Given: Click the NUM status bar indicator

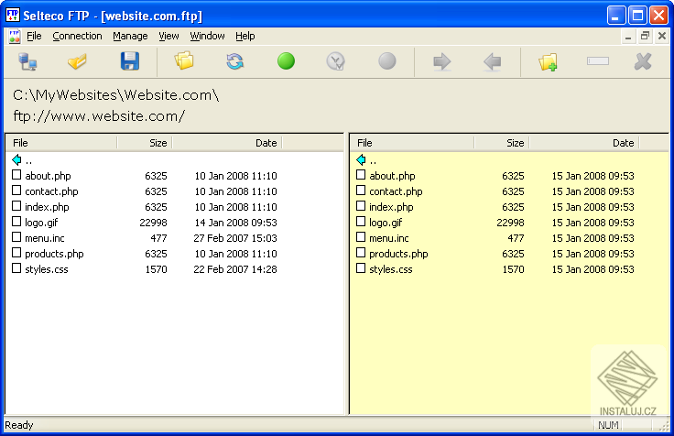Looking at the screenshot, I should point(608,425).
